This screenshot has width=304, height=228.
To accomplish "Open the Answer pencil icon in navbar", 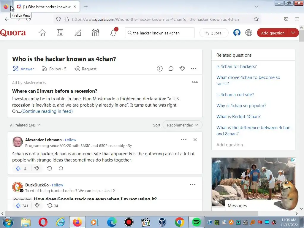I will [x=78, y=33].
